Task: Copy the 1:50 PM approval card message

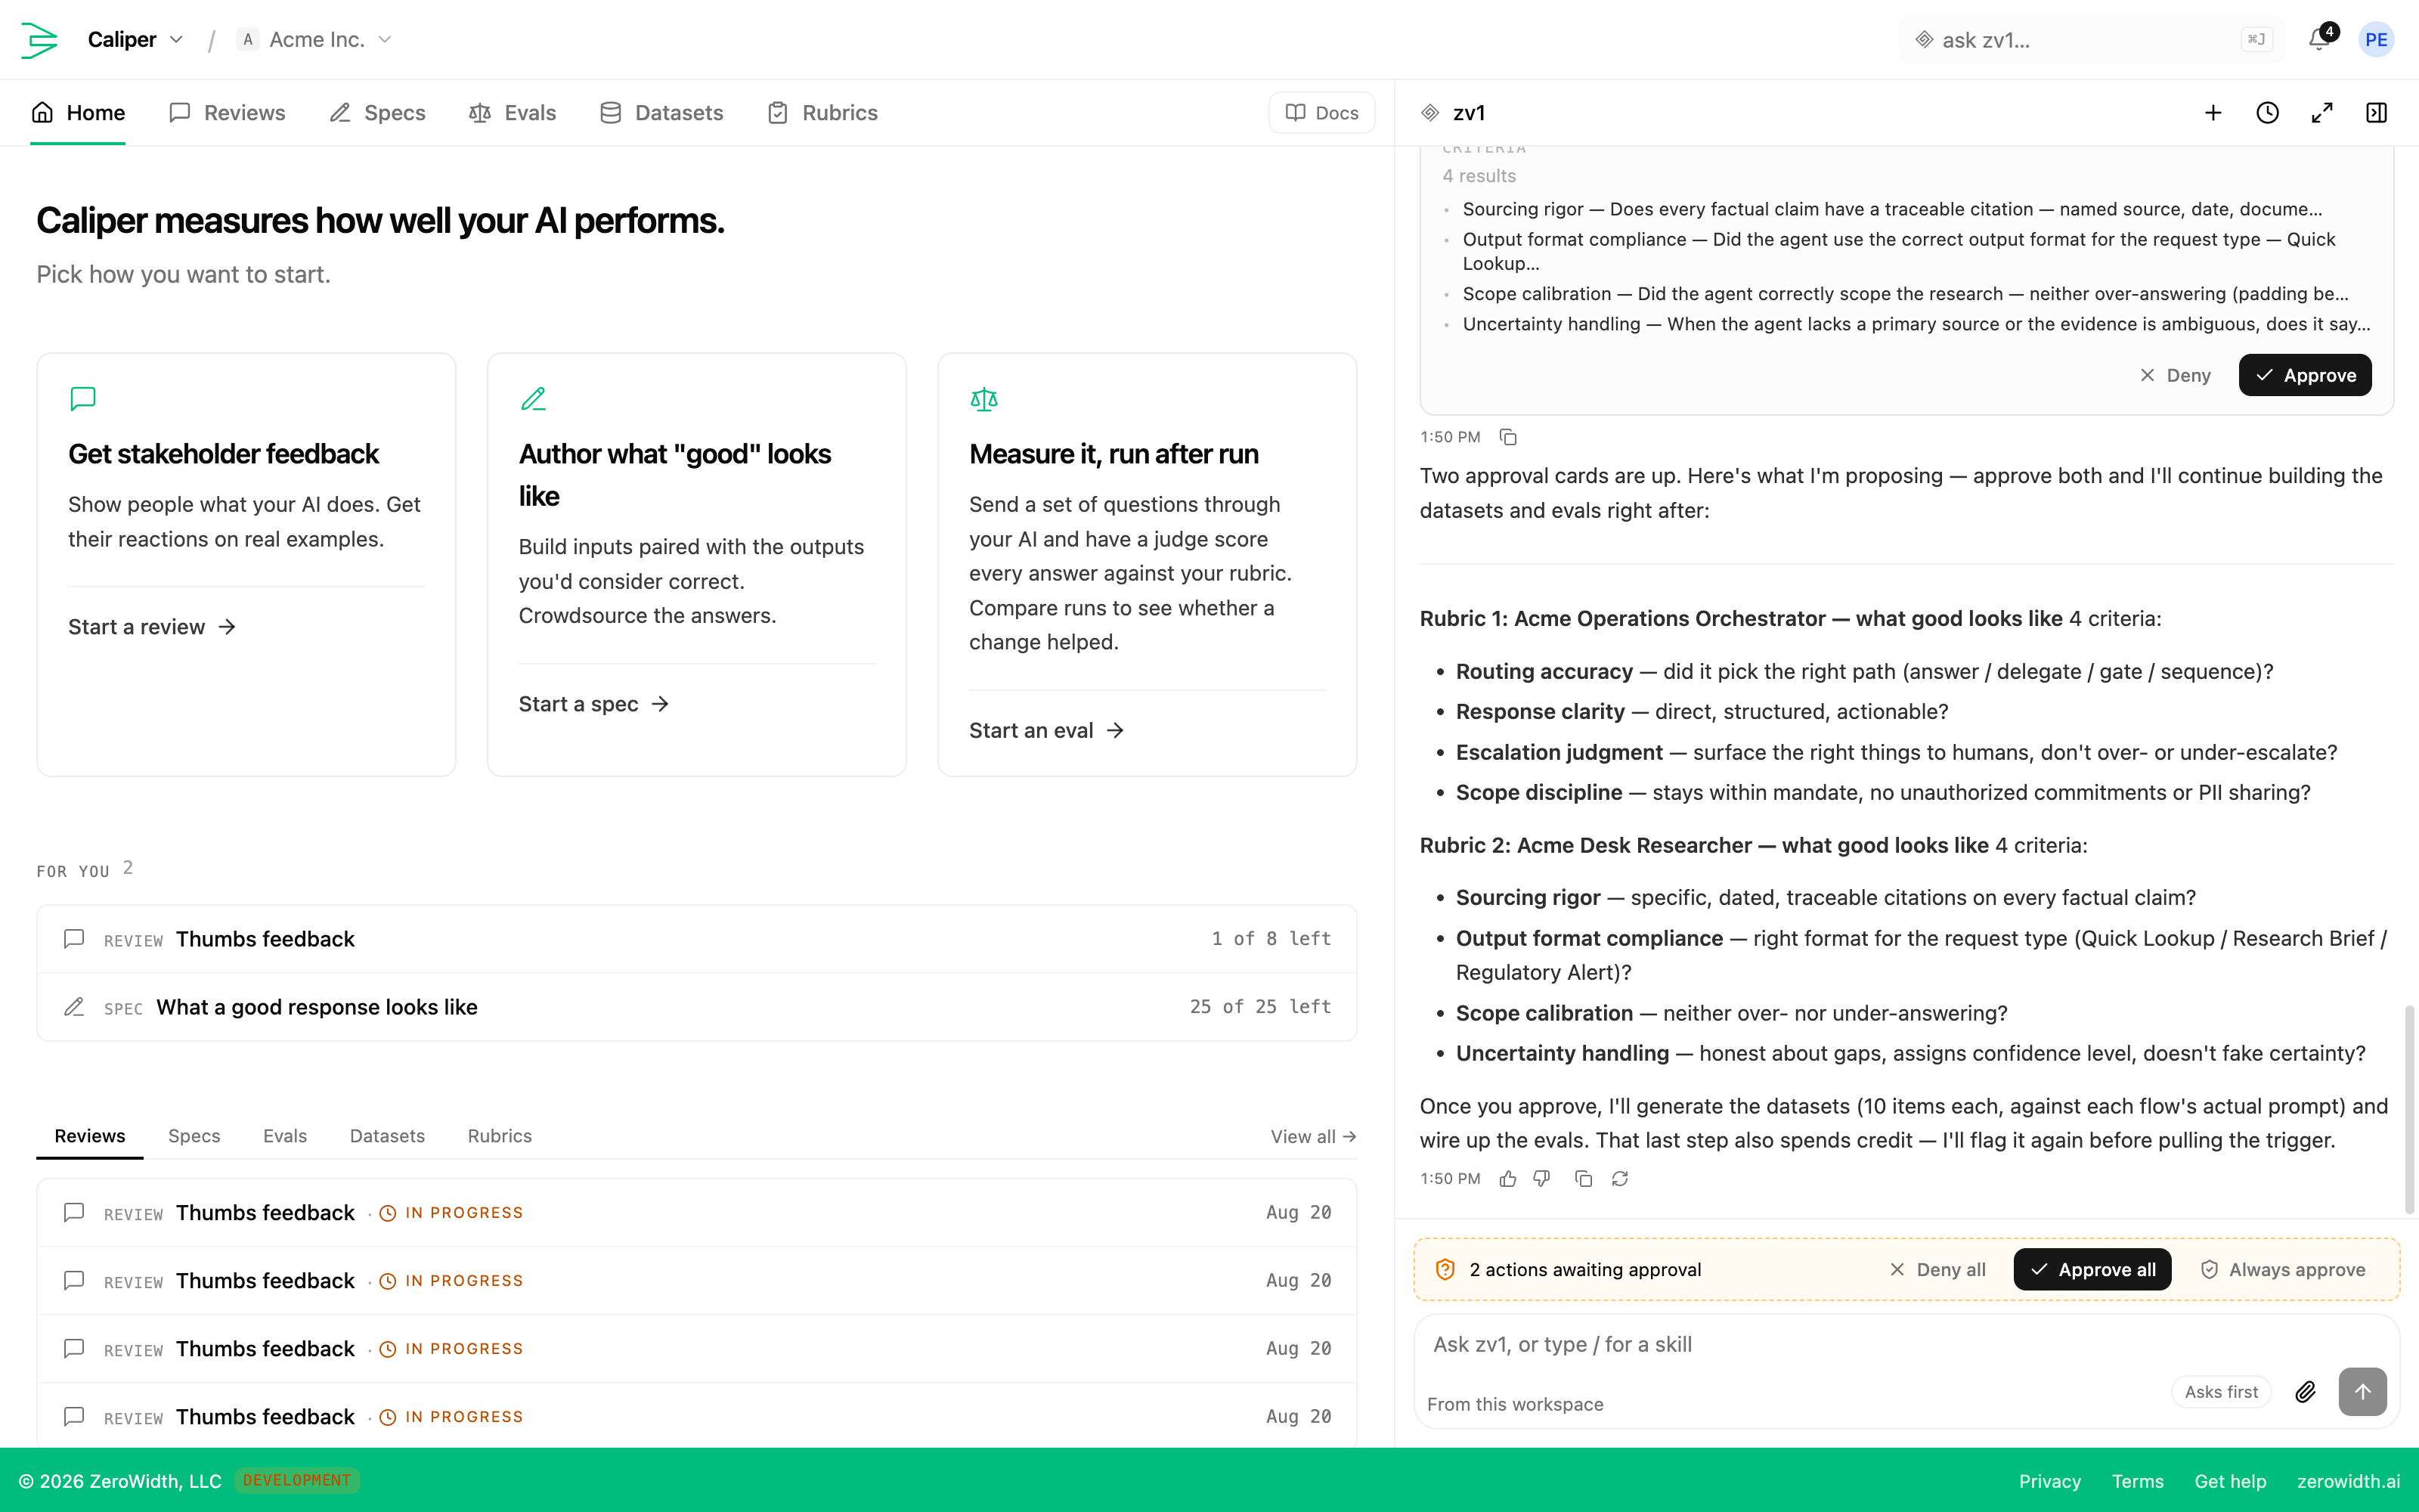Action: (1508, 437)
